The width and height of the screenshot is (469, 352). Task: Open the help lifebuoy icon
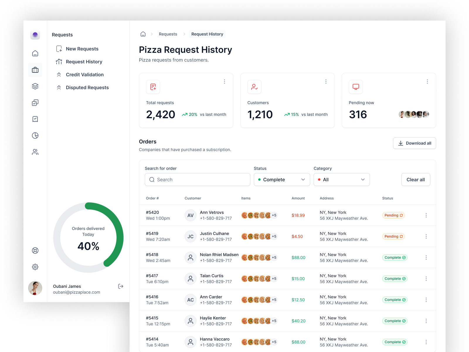pyautogui.click(x=35, y=251)
